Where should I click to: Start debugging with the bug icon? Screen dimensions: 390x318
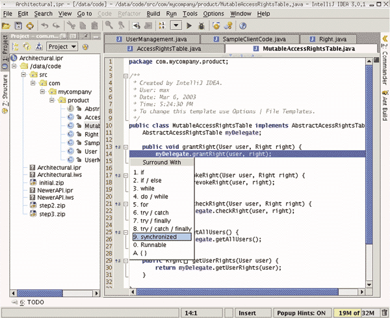coord(202,25)
